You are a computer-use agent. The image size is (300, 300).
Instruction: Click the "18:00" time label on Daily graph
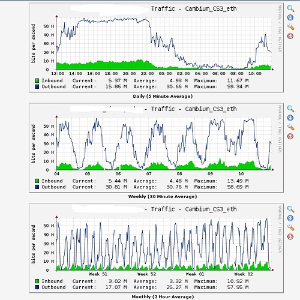tap(111, 74)
